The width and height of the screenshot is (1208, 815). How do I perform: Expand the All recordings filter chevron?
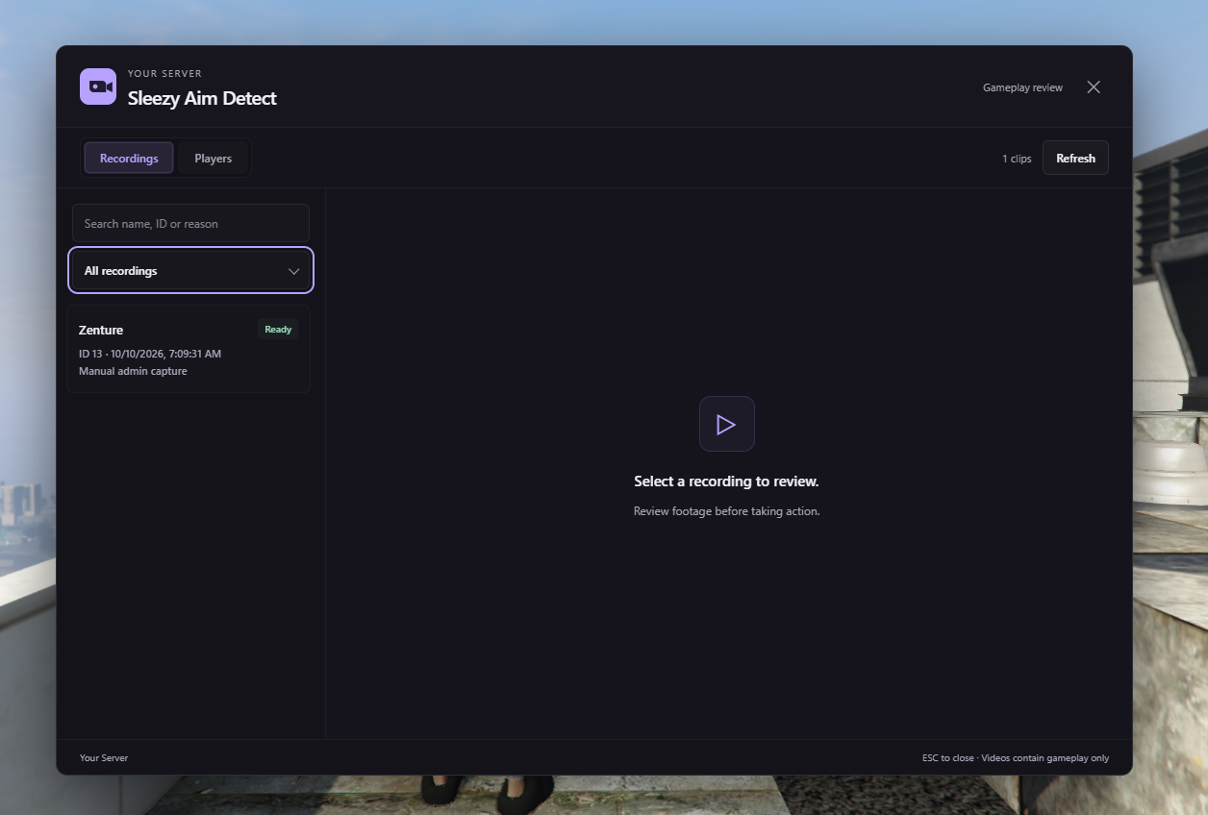pyautogui.click(x=294, y=271)
